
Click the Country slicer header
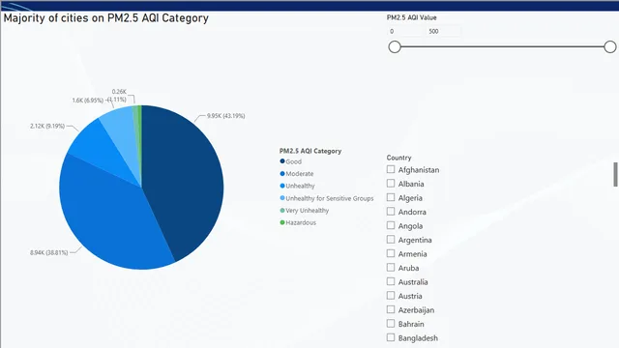pos(398,158)
